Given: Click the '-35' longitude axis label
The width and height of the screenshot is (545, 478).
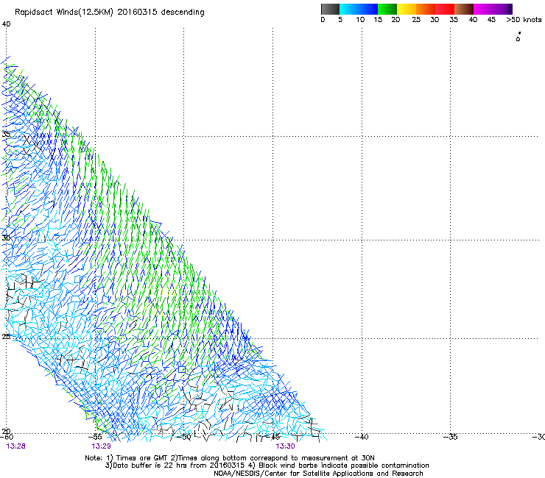Looking at the screenshot, I should (x=451, y=437).
